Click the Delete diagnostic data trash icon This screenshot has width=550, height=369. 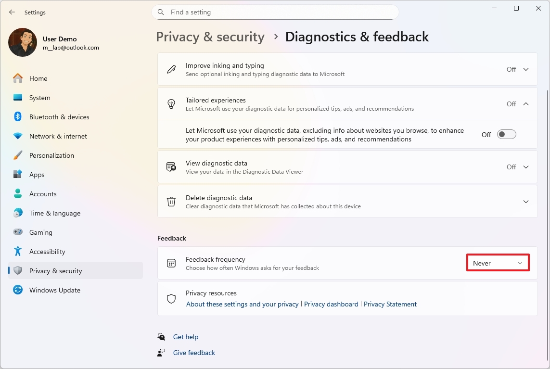171,202
